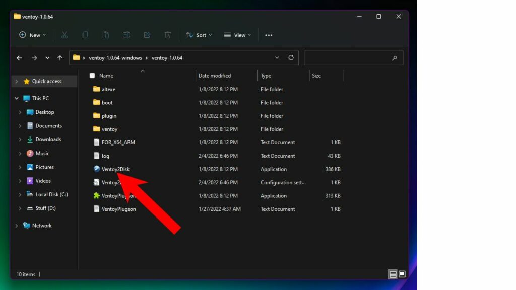Refresh the current folder view

291,57
